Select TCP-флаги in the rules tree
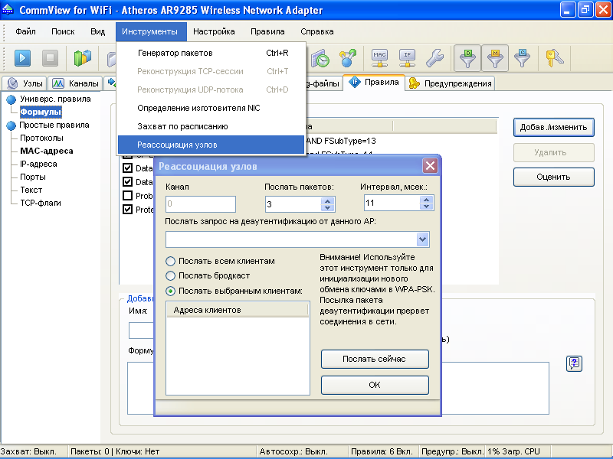 [41, 203]
